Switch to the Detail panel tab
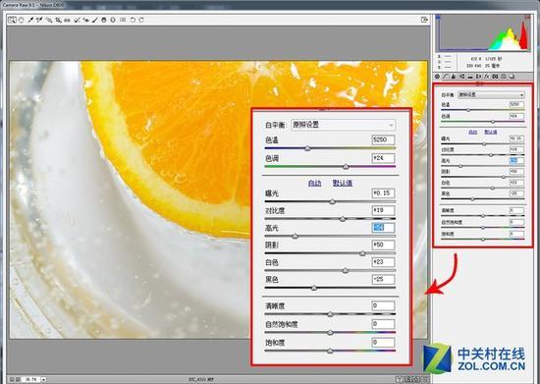 tap(454, 76)
